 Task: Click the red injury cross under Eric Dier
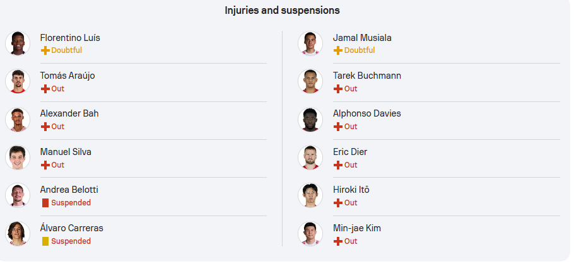pyautogui.click(x=338, y=165)
